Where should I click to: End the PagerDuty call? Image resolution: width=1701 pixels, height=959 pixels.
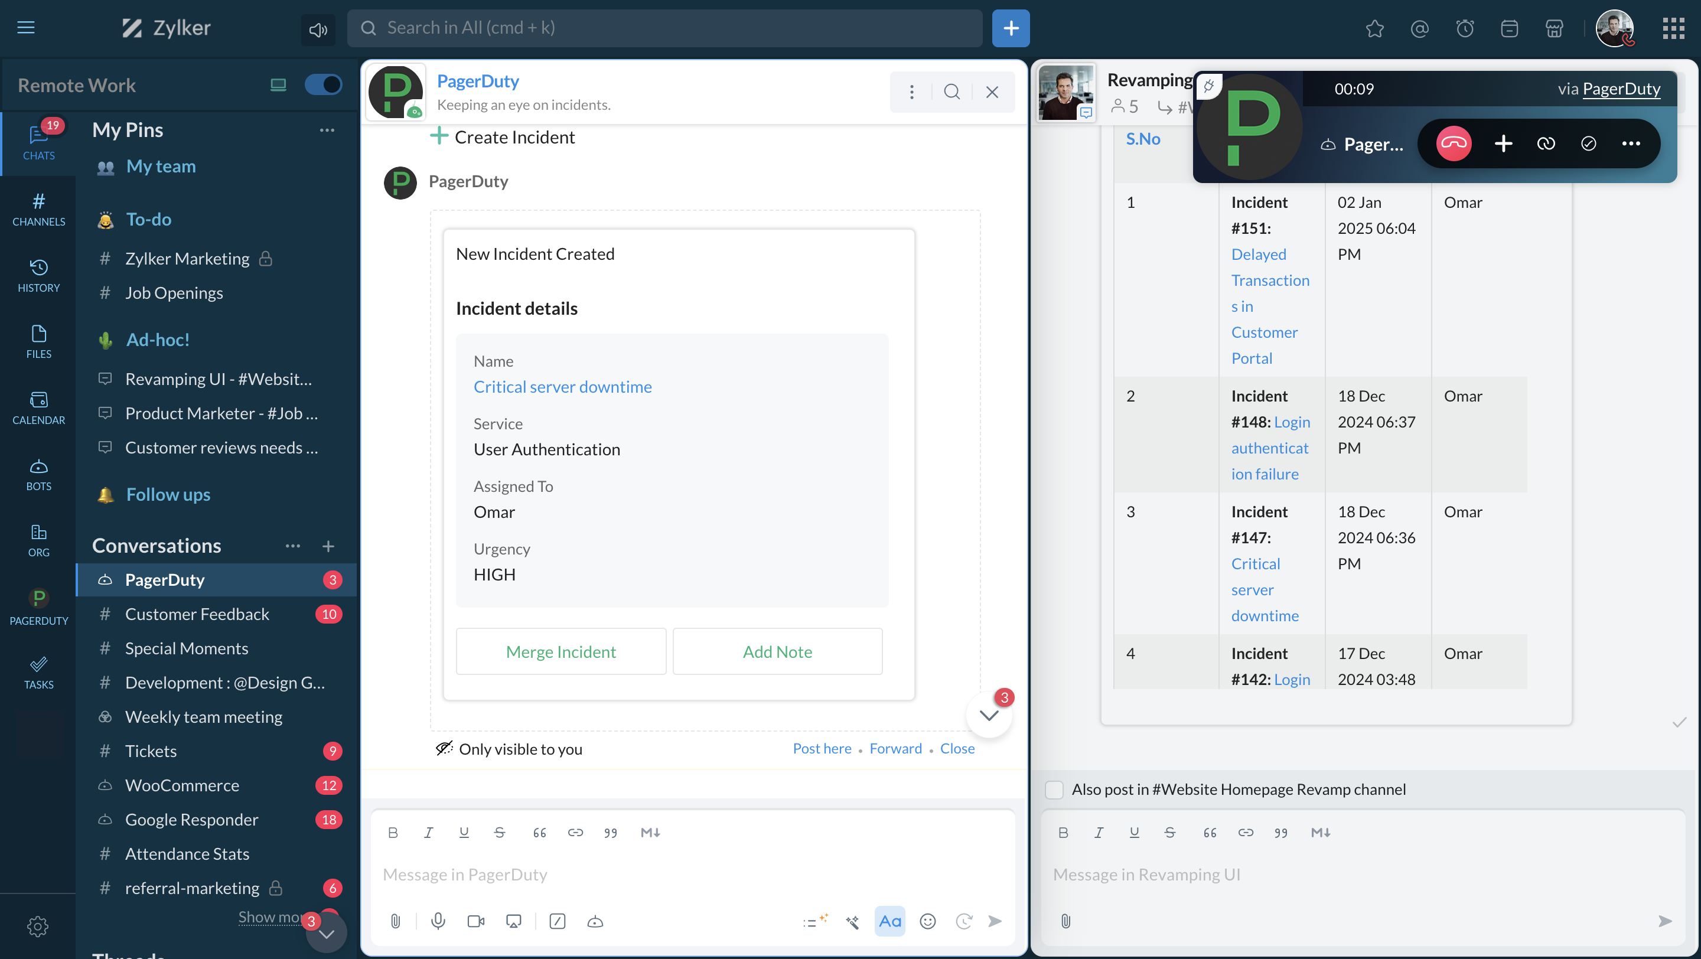[1454, 143]
